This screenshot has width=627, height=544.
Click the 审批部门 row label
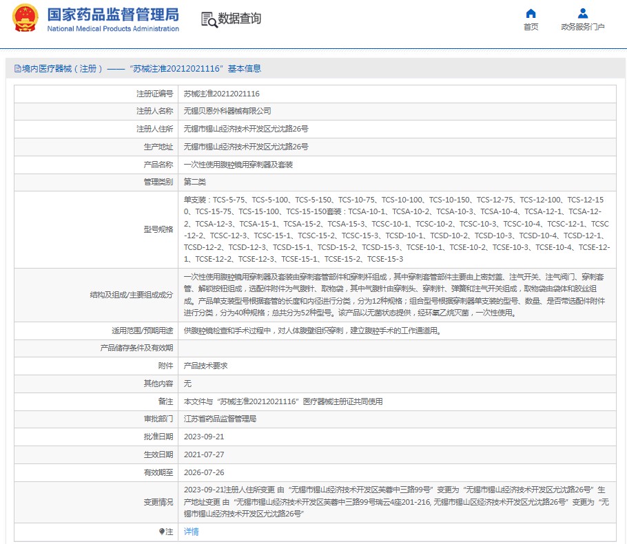(x=158, y=419)
